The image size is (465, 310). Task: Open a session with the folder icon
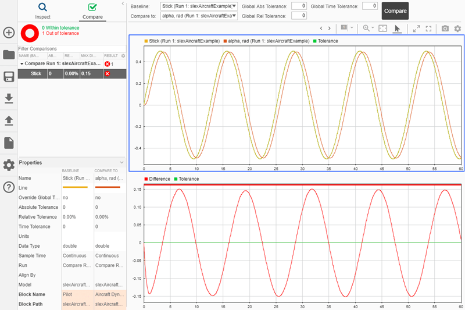point(9,55)
